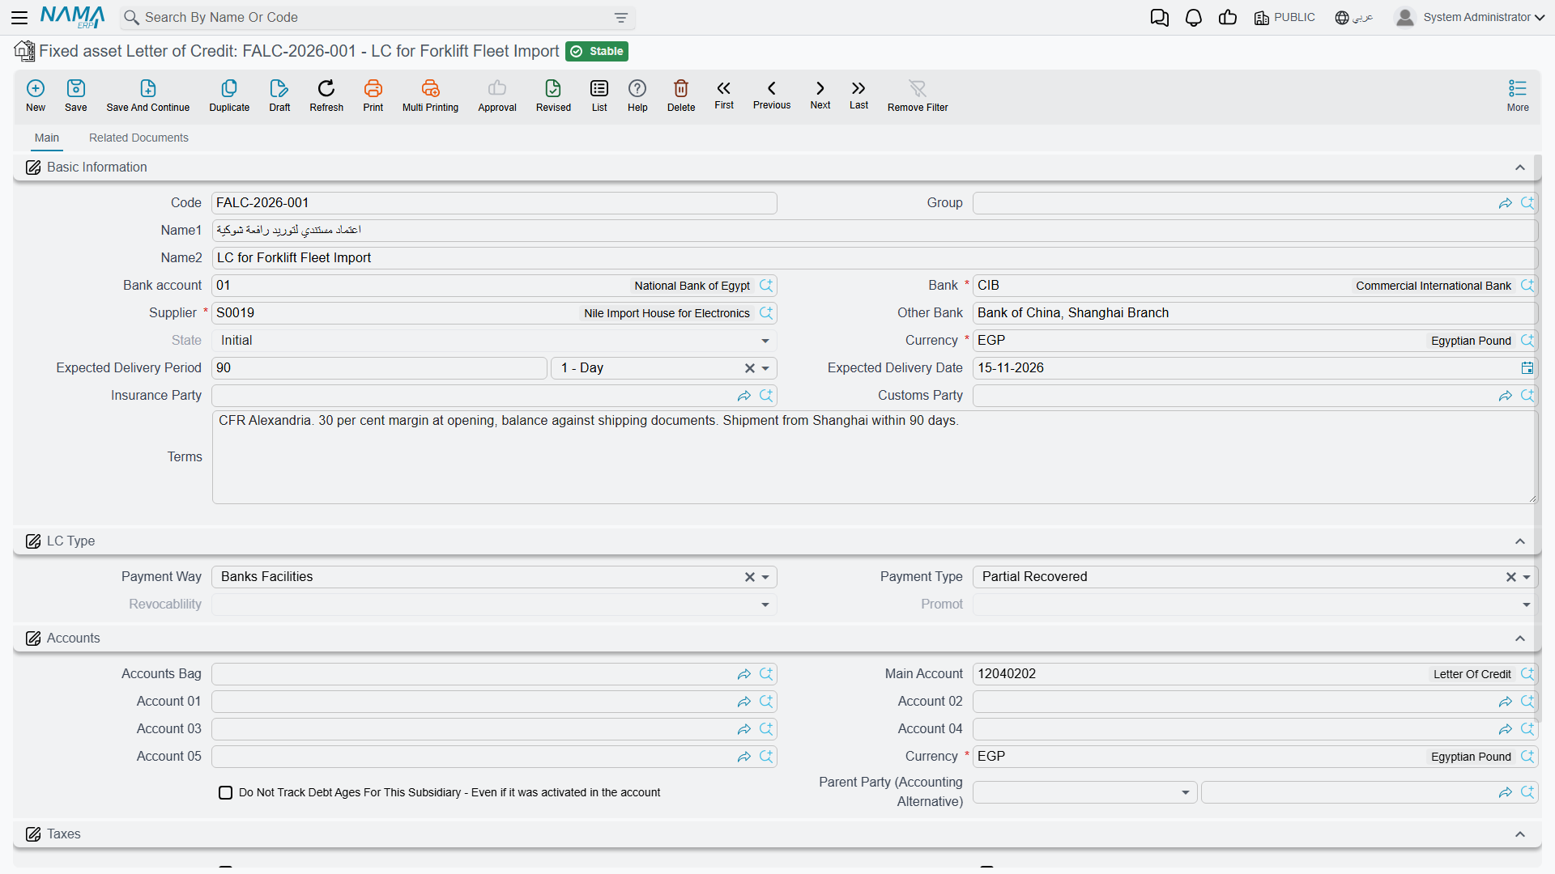Open the calendar picker for Expected Delivery Date
The width and height of the screenshot is (1555, 874).
pos(1527,368)
